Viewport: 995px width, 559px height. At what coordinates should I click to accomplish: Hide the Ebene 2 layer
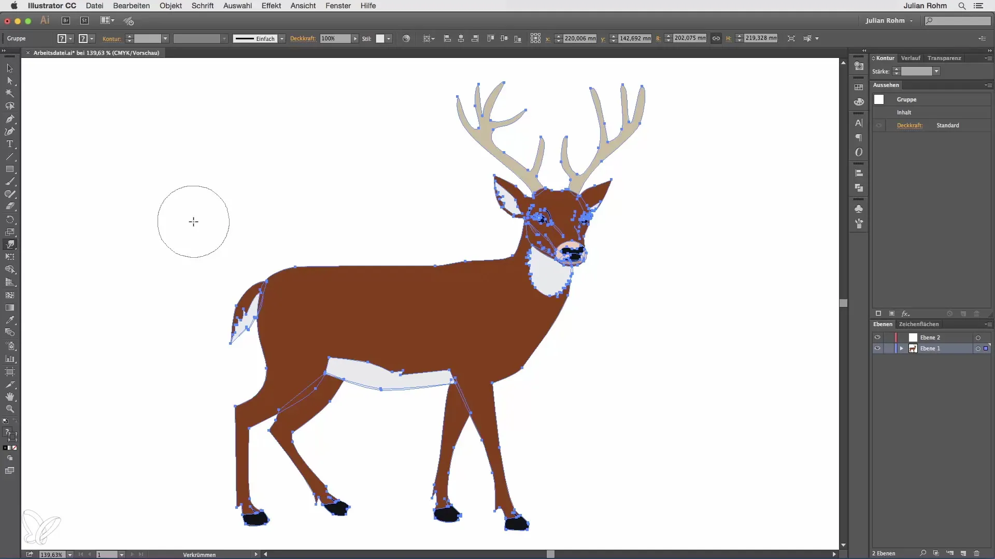[x=877, y=337]
